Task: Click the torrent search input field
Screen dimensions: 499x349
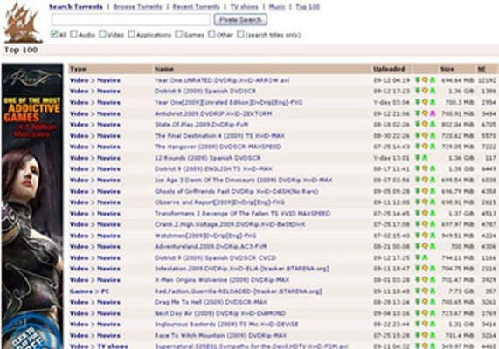Action: (x=131, y=20)
